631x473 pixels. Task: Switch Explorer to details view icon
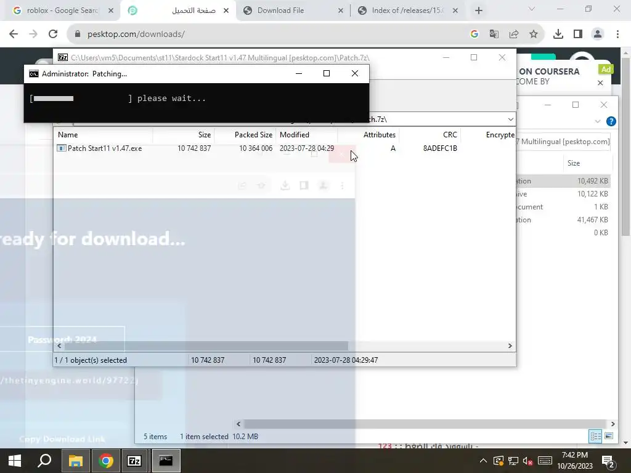tap(596, 437)
